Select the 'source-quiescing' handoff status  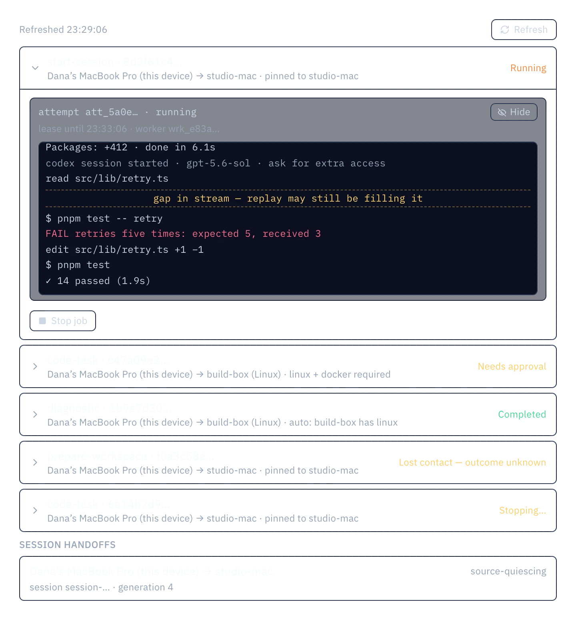508,571
